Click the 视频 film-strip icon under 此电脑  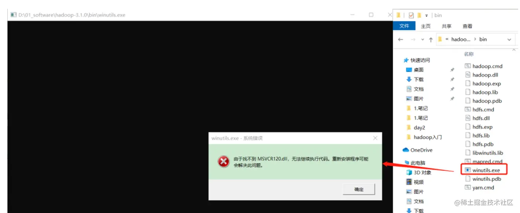pos(409,182)
